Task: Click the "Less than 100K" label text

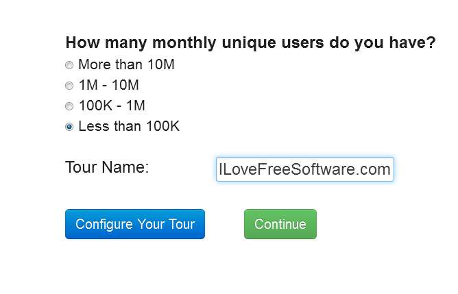Action: pos(129,127)
